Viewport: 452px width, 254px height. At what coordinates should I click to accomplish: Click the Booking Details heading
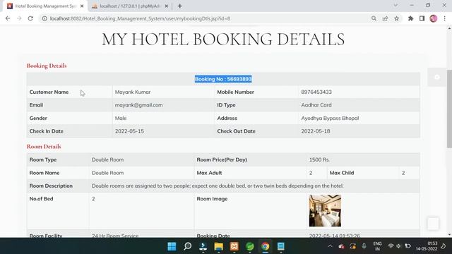click(x=47, y=66)
